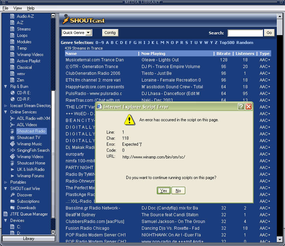Open the View menu
Image resolution: width=285 pixels, height=246 pixels.
[x=17, y=8]
